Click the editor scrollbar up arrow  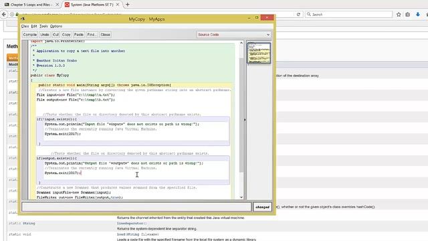(x=241, y=43)
